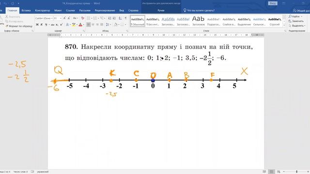310x174 pixels.
Task: Open Выделить select dropdown
Action: (296, 26)
